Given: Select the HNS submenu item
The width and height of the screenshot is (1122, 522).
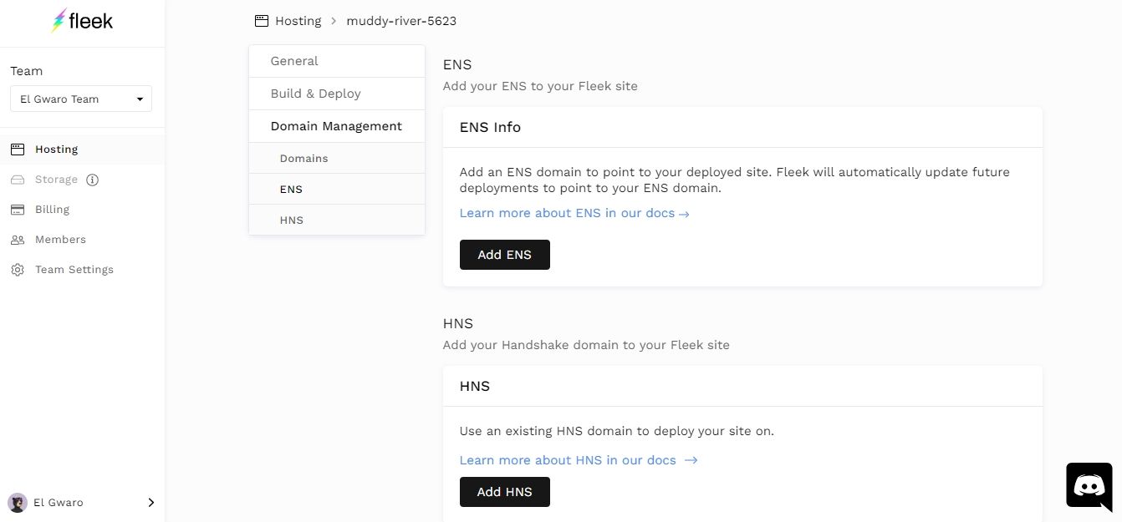Looking at the screenshot, I should coord(292,220).
